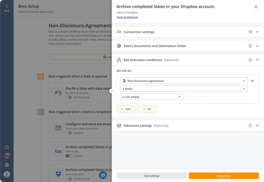Open the 2 fields dropdown
This screenshot has height=182, width=264.
pos(184,89)
